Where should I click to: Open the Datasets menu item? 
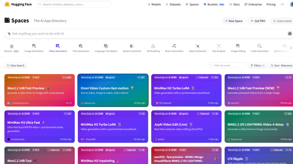[x=173, y=4]
